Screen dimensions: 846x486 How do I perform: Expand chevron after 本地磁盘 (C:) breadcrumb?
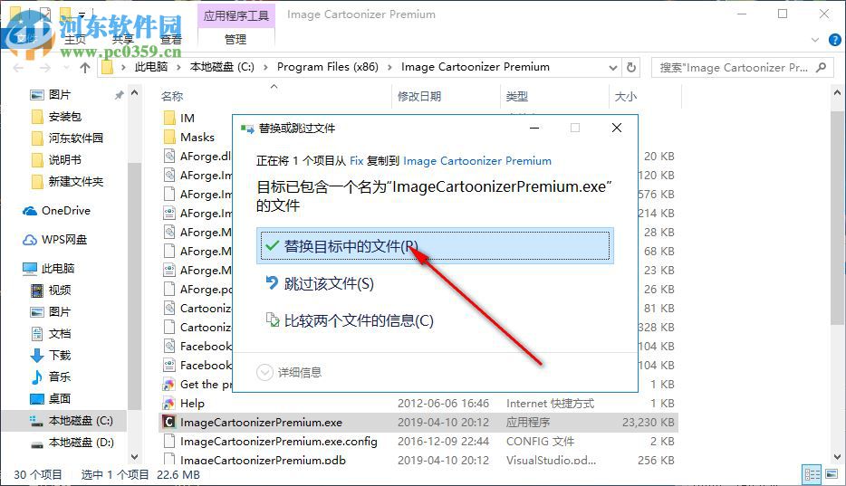pos(265,67)
